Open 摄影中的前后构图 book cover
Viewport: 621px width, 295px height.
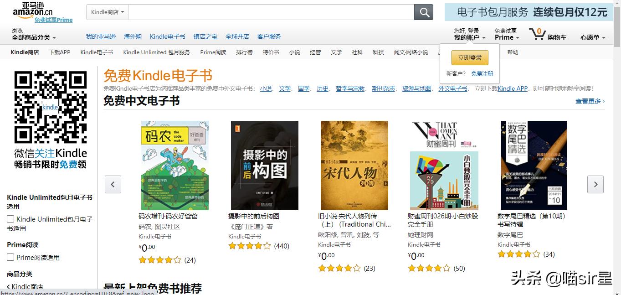tap(265, 165)
